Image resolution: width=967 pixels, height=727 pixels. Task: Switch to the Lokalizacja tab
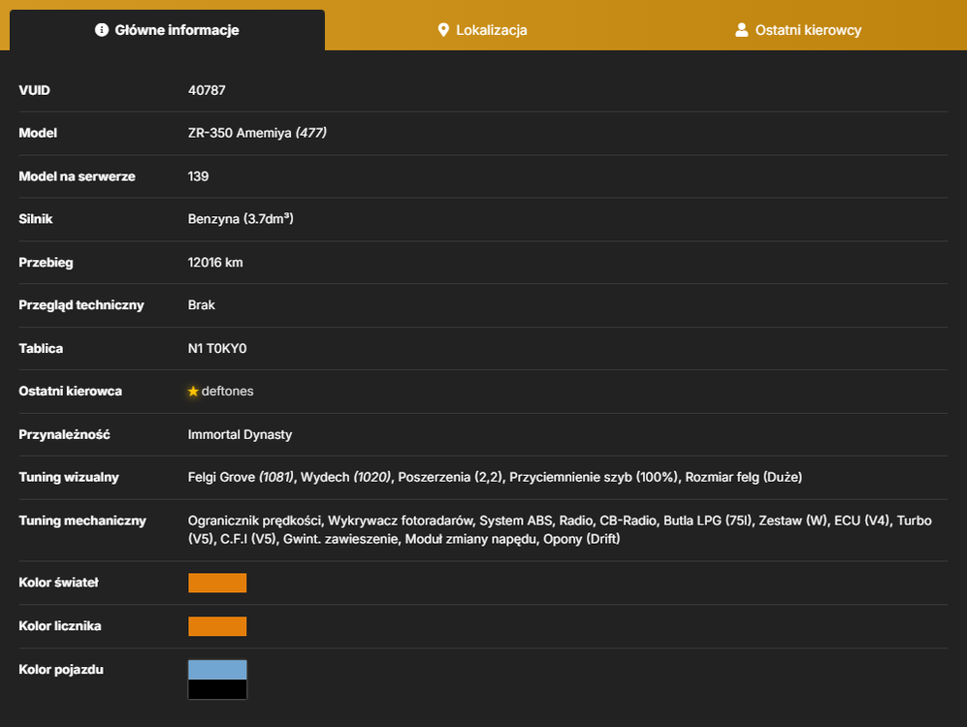[482, 30]
